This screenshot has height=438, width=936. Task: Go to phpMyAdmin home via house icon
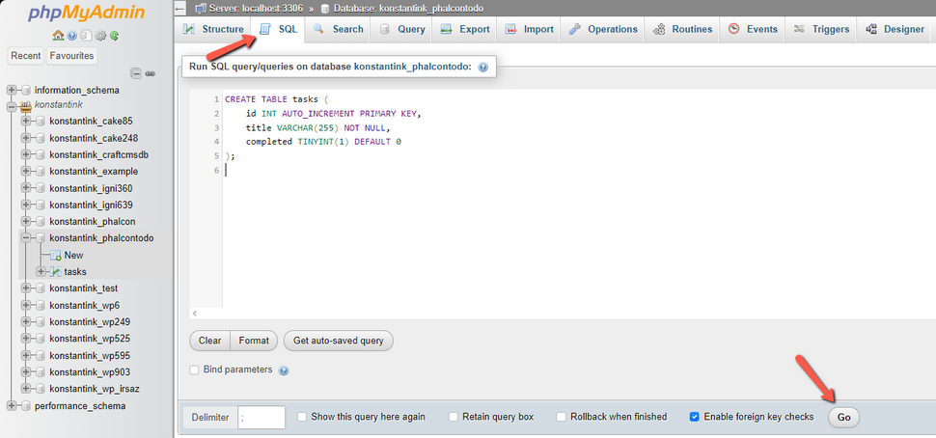pyautogui.click(x=58, y=36)
